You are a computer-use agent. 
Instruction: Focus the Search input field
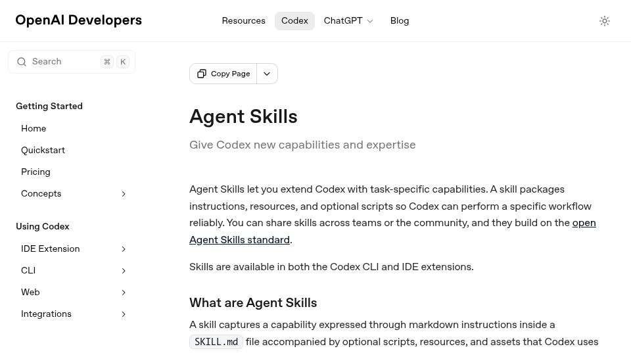pyautogui.click(x=72, y=62)
